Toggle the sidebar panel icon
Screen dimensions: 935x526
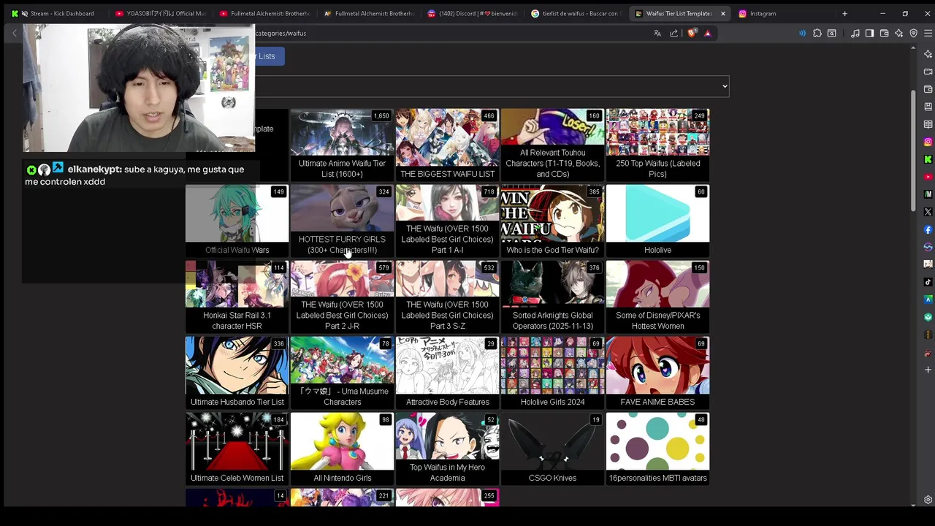point(869,33)
